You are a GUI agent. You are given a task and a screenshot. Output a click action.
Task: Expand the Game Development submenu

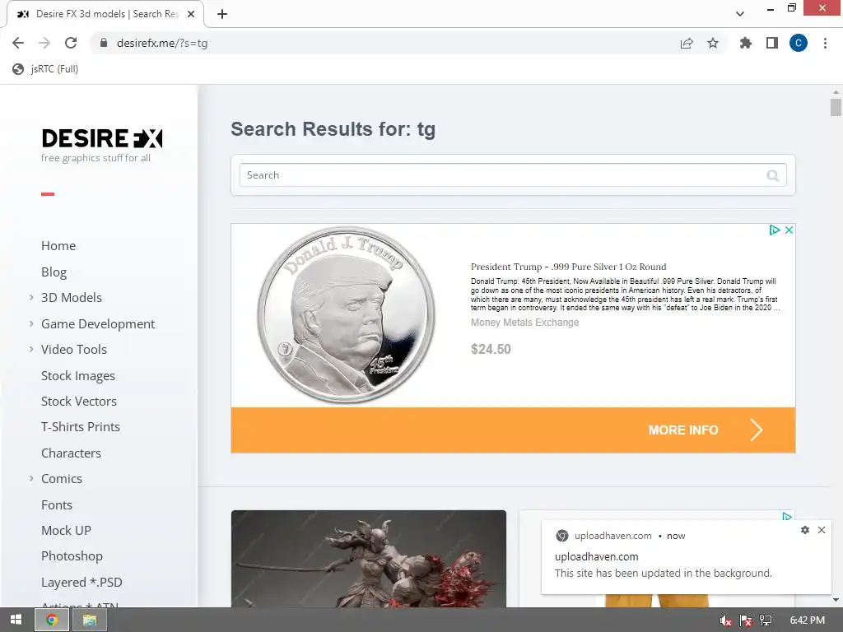pyautogui.click(x=31, y=323)
